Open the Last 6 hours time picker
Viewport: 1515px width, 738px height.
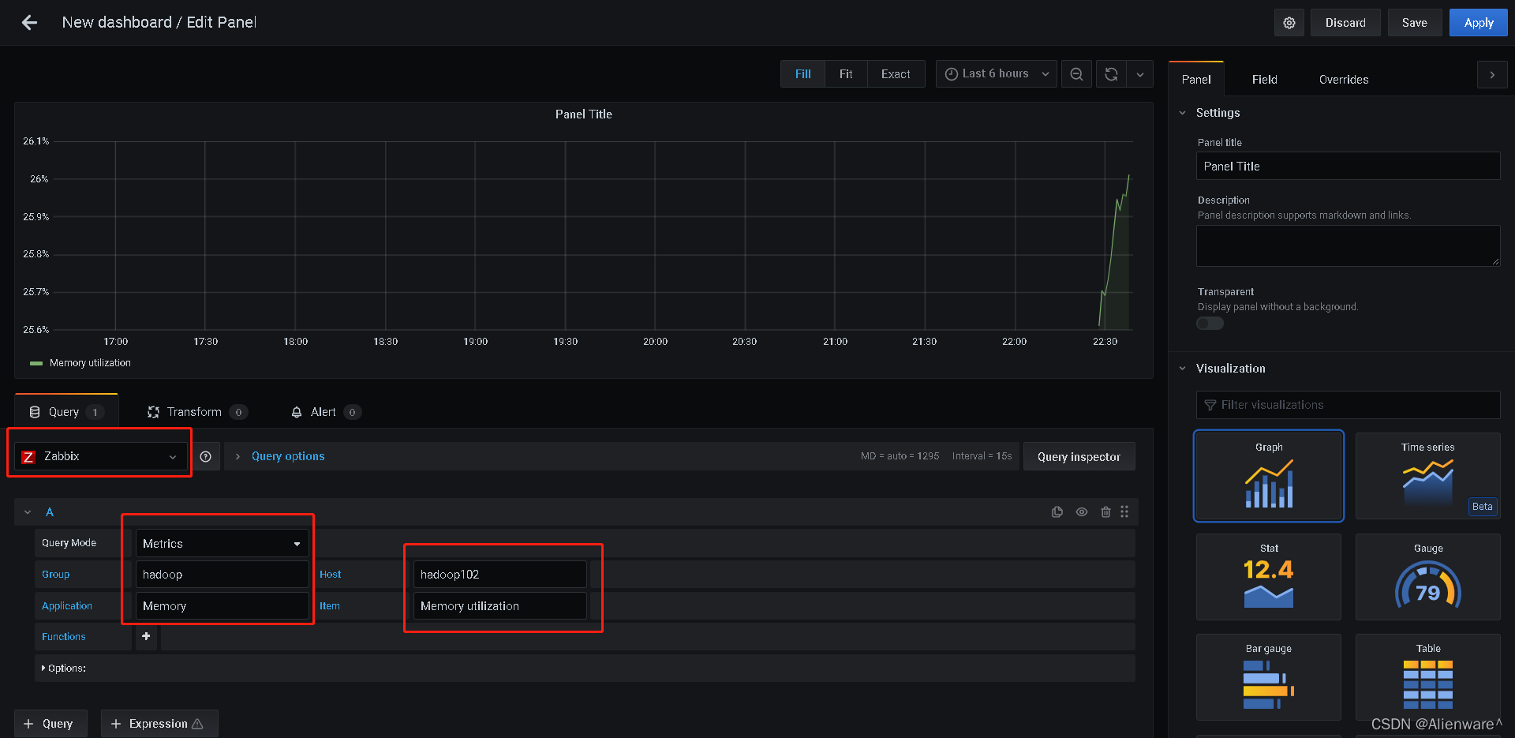[996, 74]
